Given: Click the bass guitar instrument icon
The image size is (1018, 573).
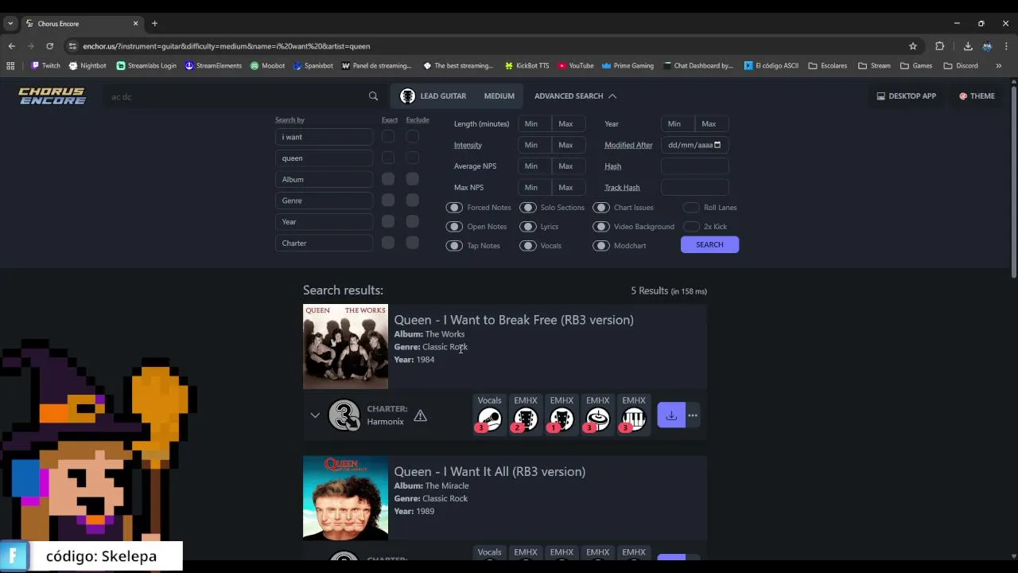Looking at the screenshot, I should tap(561, 419).
